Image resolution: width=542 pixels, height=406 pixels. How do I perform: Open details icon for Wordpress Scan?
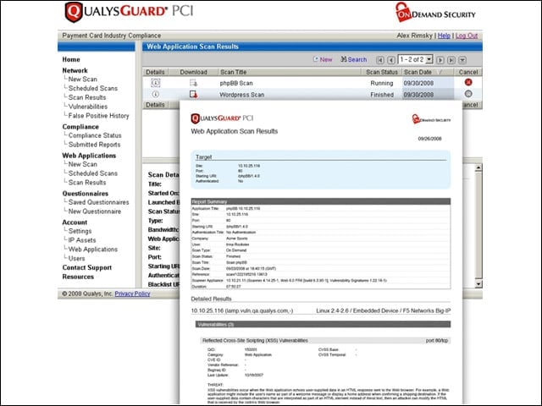(x=156, y=94)
